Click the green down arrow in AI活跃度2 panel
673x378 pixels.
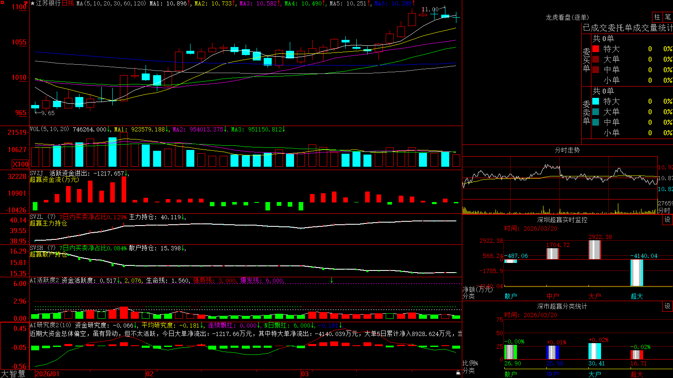tap(332, 280)
